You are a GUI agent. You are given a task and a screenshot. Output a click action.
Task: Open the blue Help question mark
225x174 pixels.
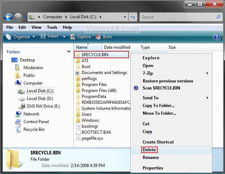coord(216,37)
